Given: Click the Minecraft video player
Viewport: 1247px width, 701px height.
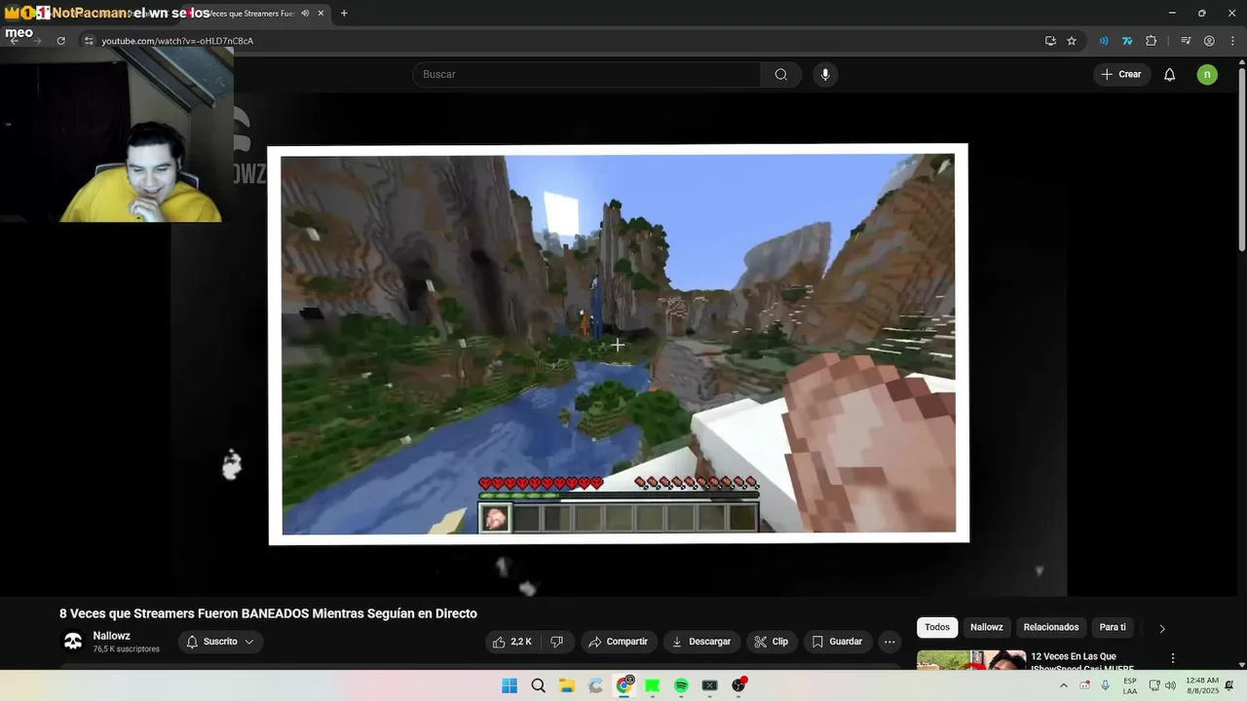Looking at the screenshot, I should point(619,344).
